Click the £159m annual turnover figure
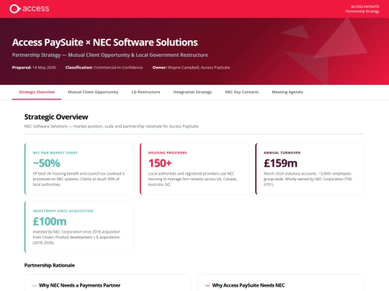 coord(280,163)
